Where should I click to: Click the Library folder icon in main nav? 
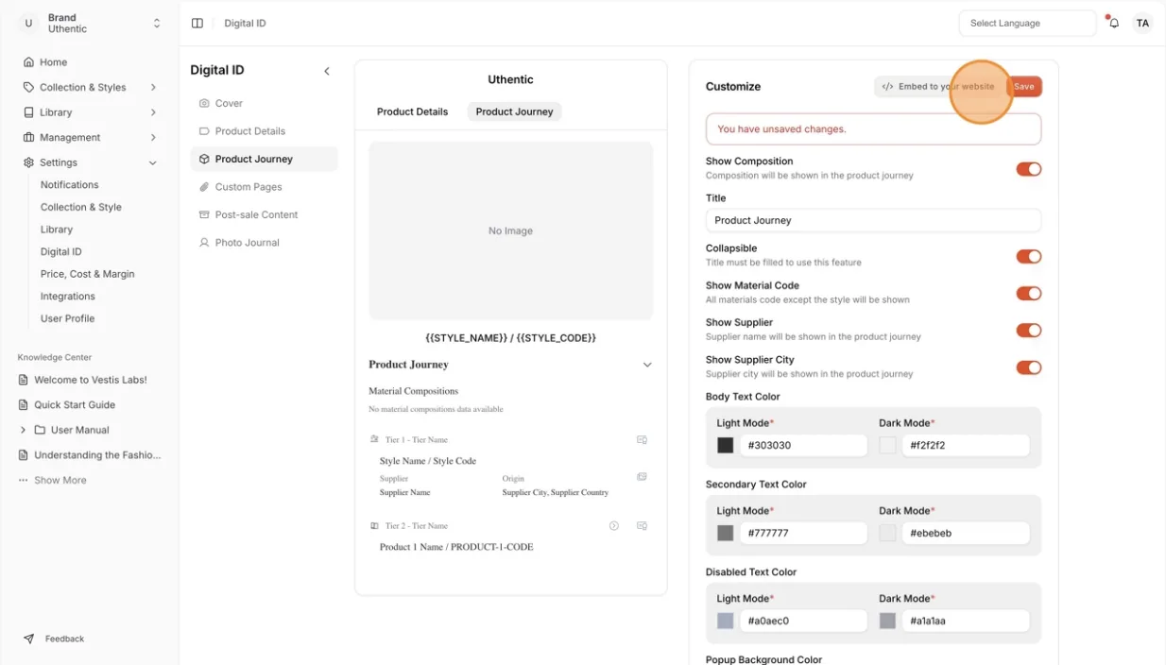[28, 112]
